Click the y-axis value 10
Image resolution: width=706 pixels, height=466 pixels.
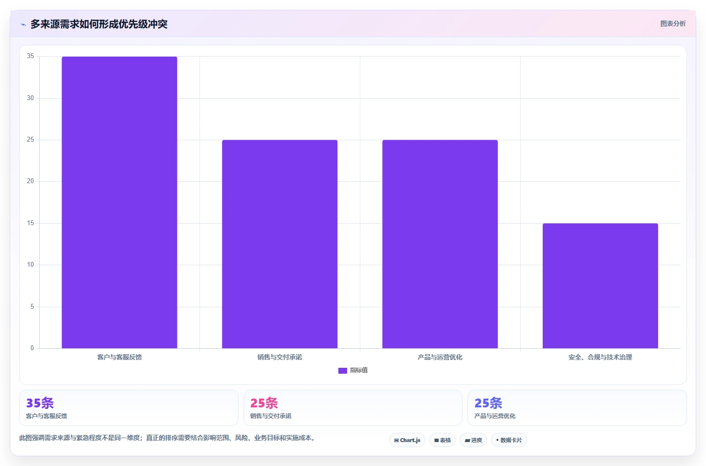click(x=30, y=265)
